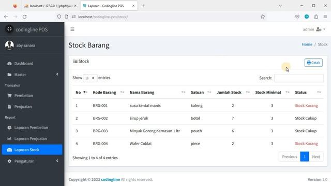Sort by Kode Barang column
Image resolution: width=331 pixels, height=186 pixels.
[x=108, y=92]
